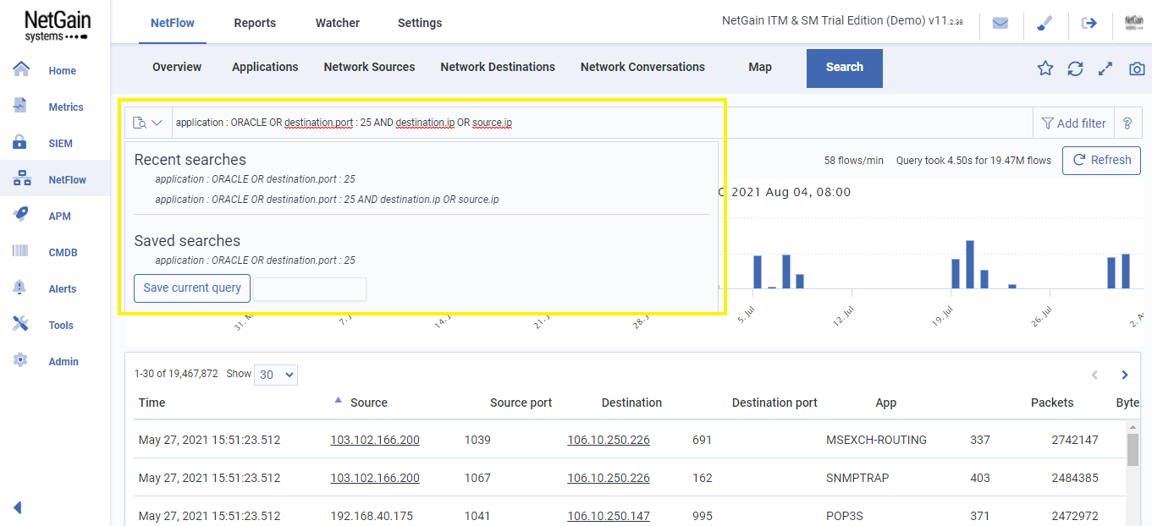This screenshot has width=1152, height=526.
Task: Open the mail envelope icon
Action: (x=1000, y=23)
